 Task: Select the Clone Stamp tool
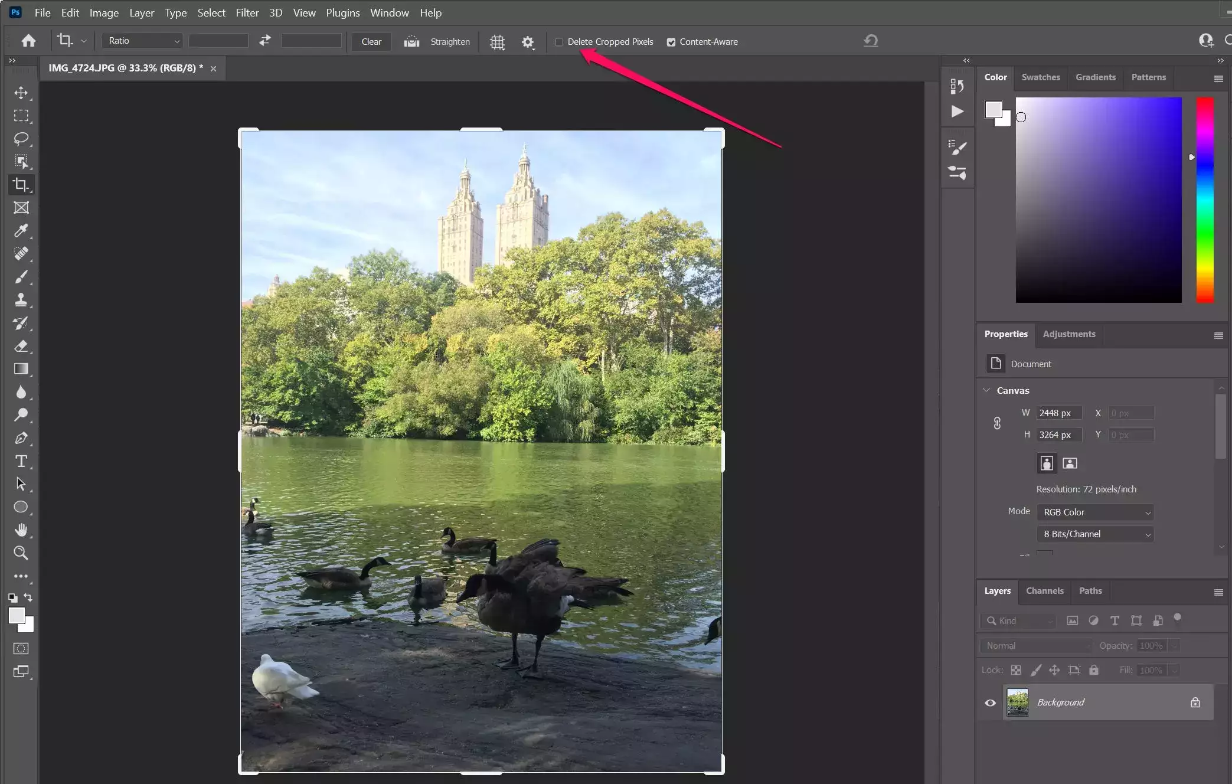tap(21, 300)
